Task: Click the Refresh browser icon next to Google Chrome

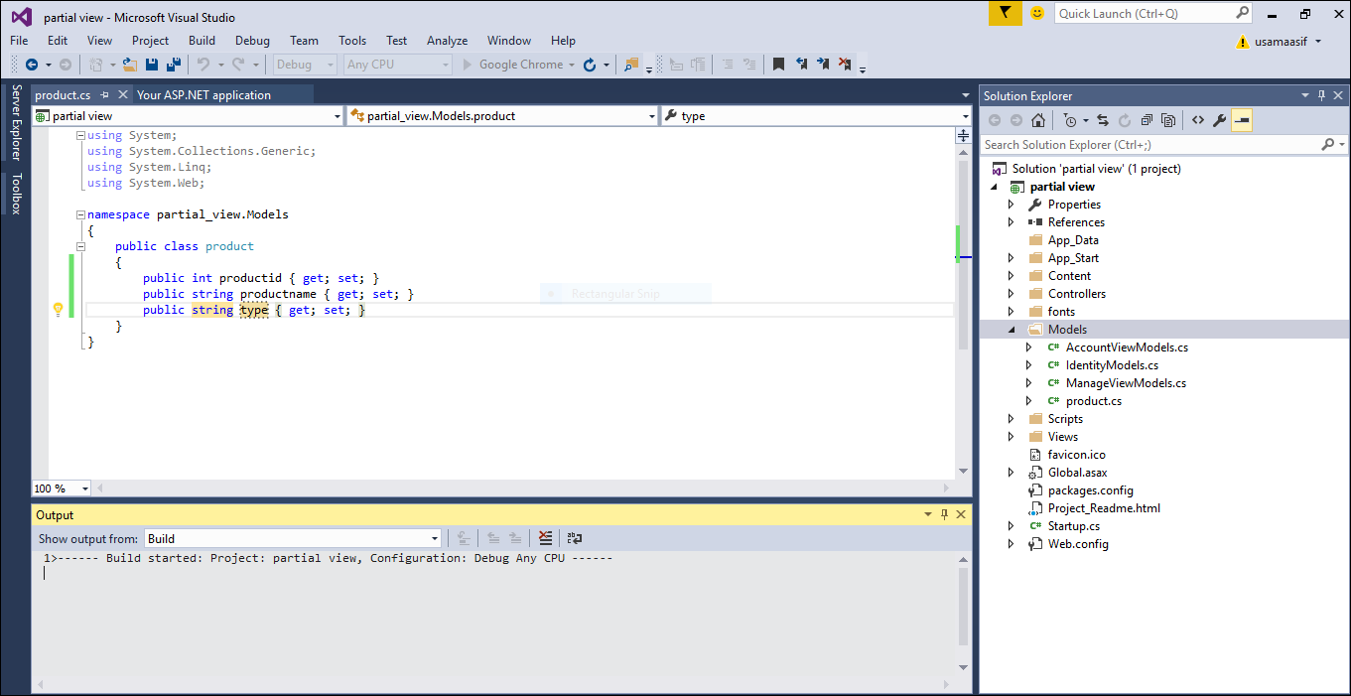Action: pyautogui.click(x=590, y=65)
